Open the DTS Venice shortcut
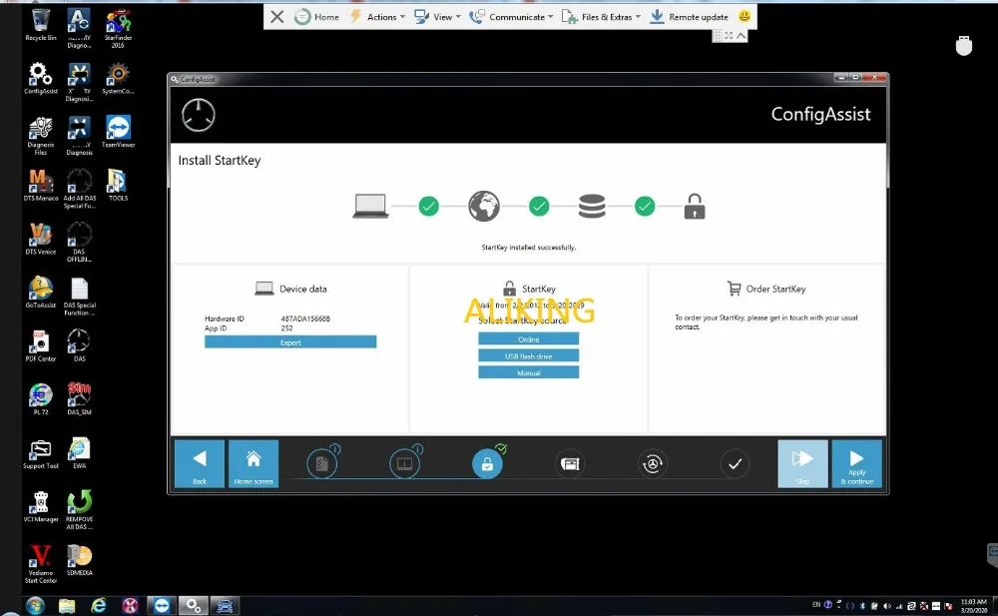Screen dimensions: 998x616 [41, 239]
